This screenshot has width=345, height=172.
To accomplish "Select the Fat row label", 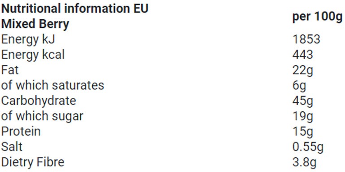I will [10, 70].
